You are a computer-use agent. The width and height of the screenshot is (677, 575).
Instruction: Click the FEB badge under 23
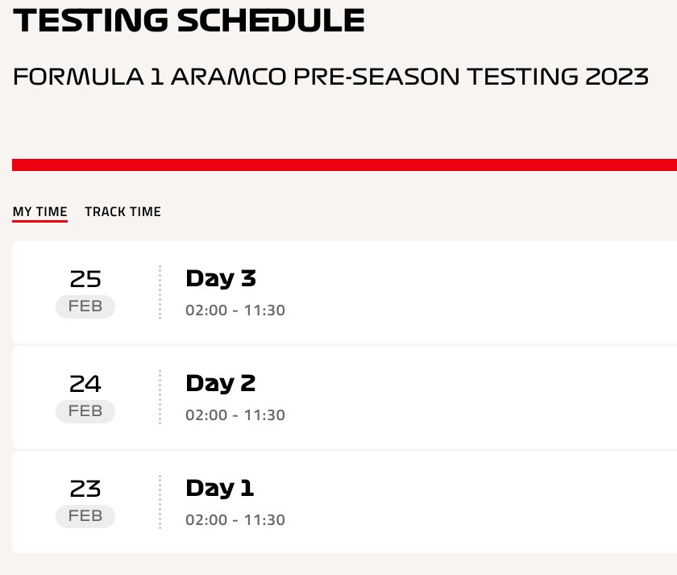pyautogui.click(x=85, y=516)
